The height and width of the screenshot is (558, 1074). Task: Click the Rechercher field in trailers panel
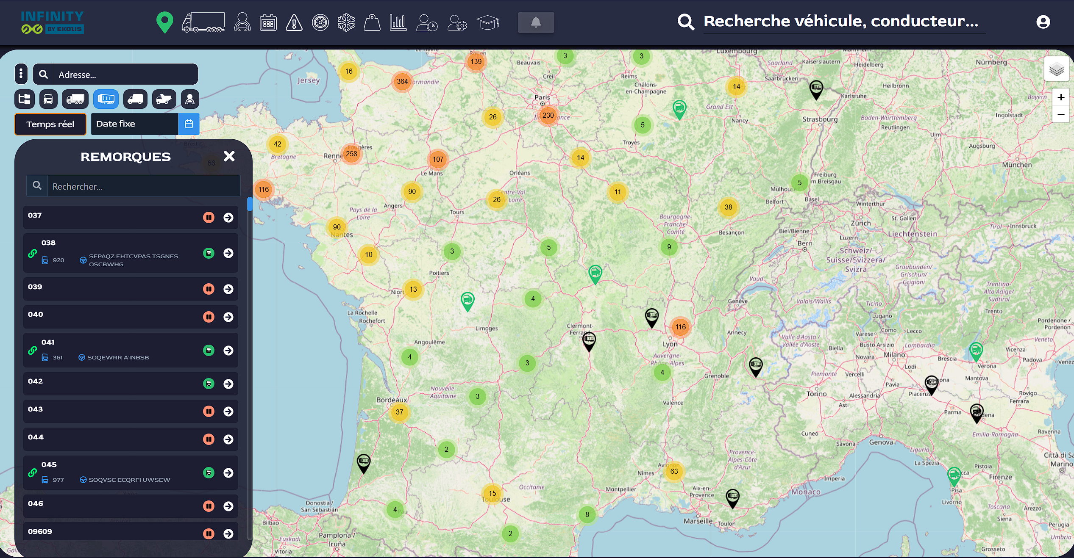point(144,186)
